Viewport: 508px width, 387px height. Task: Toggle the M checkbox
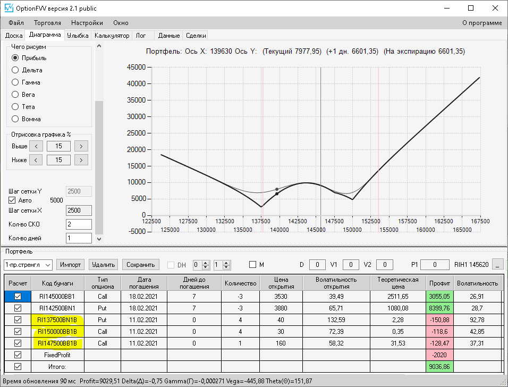(253, 265)
